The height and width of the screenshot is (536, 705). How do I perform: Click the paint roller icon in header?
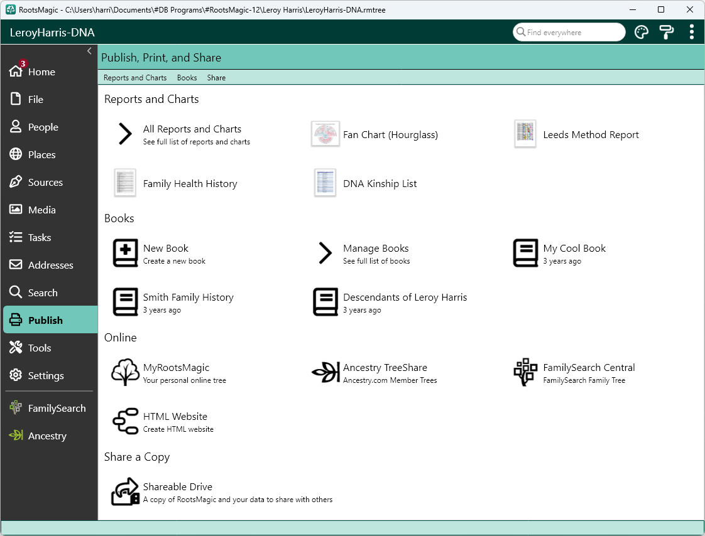click(x=666, y=33)
